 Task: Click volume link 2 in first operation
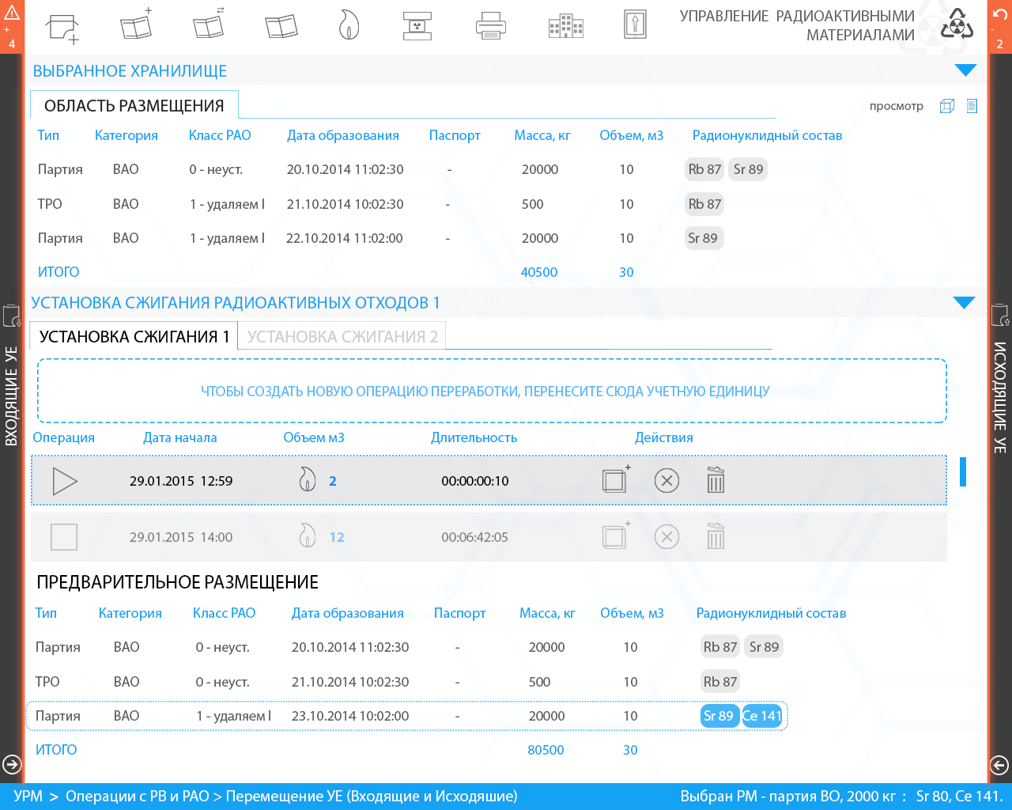(333, 481)
